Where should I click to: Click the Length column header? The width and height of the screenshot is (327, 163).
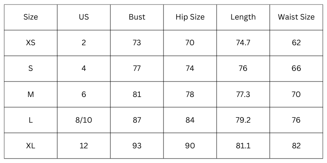click(243, 17)
